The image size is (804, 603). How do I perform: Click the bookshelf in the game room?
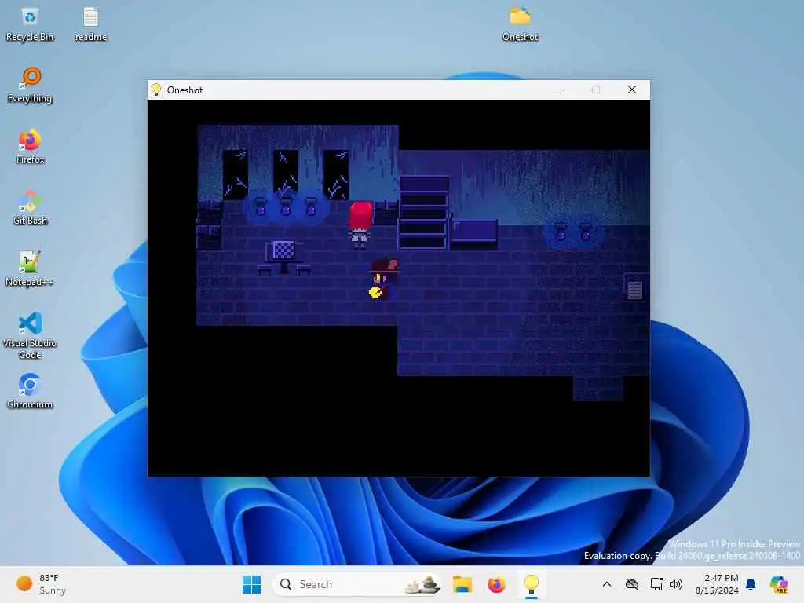pos(424,213)
